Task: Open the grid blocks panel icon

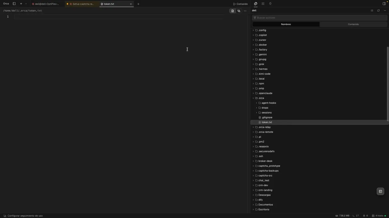Action: [x=263, y=4]
